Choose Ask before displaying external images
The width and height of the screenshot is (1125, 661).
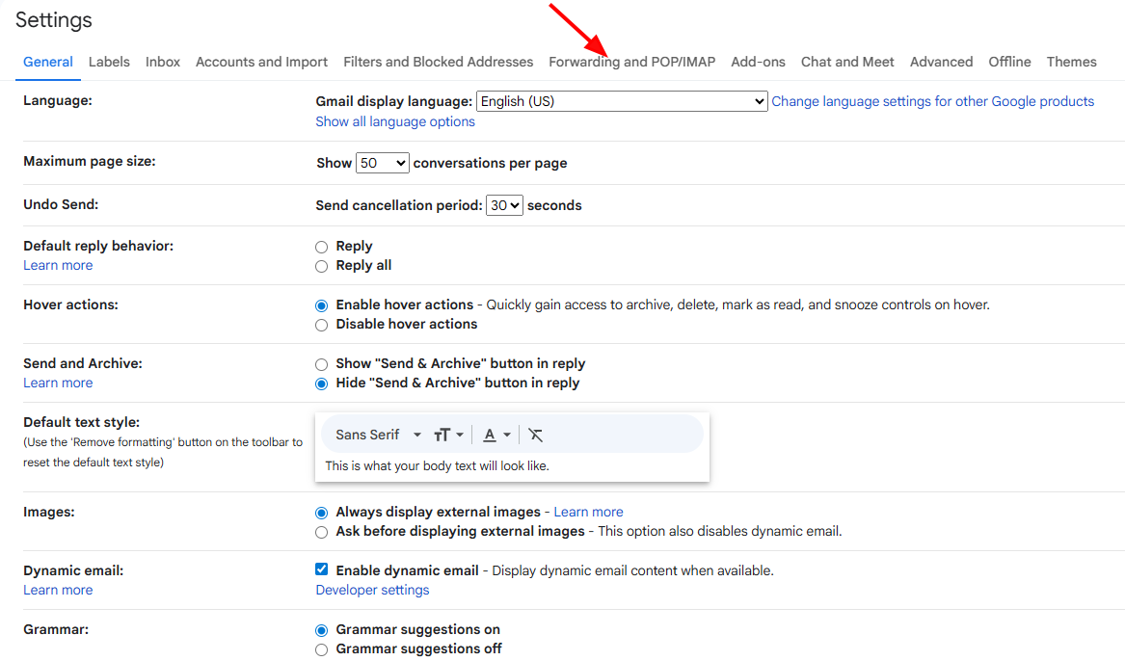322,532
